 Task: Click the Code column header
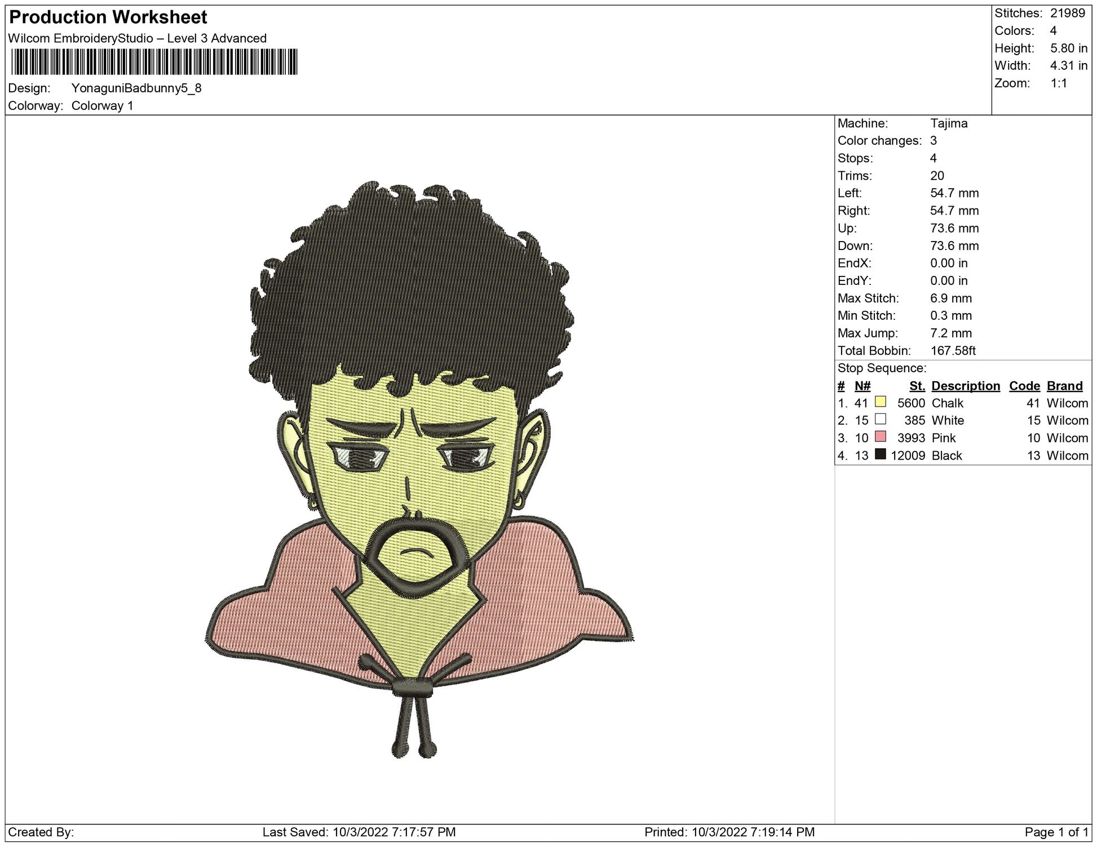[1024, 386]
